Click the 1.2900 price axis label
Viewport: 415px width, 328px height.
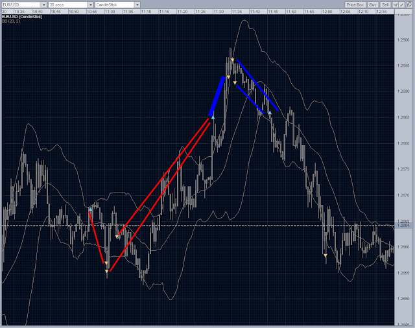tap(403, 40)
